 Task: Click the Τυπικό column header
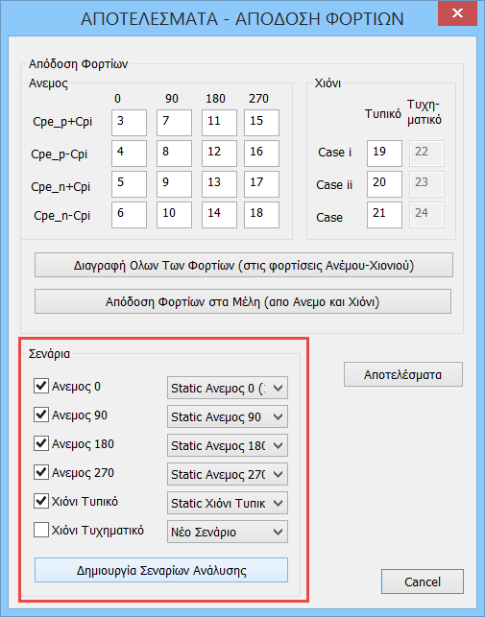click(382, 114)
